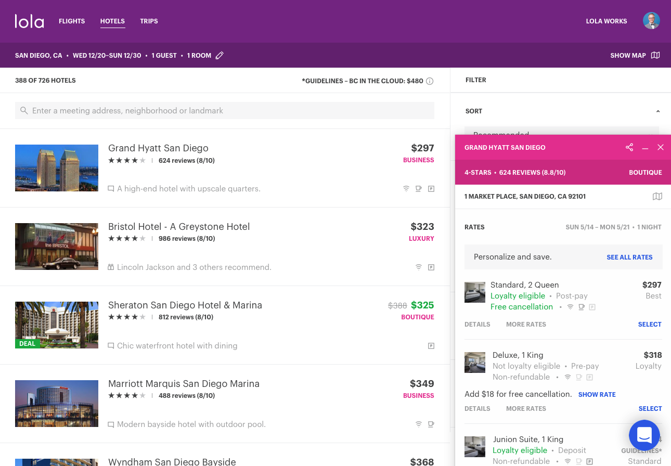This screenshot has height=466, width=671.
Task: Click Junior Suite, 1 King thumbnail
Action: pos(475,447)
